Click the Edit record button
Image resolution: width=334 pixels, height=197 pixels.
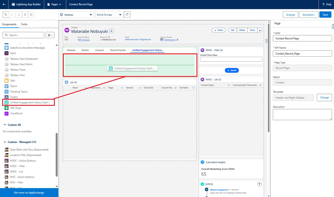(x=233, y=30)
